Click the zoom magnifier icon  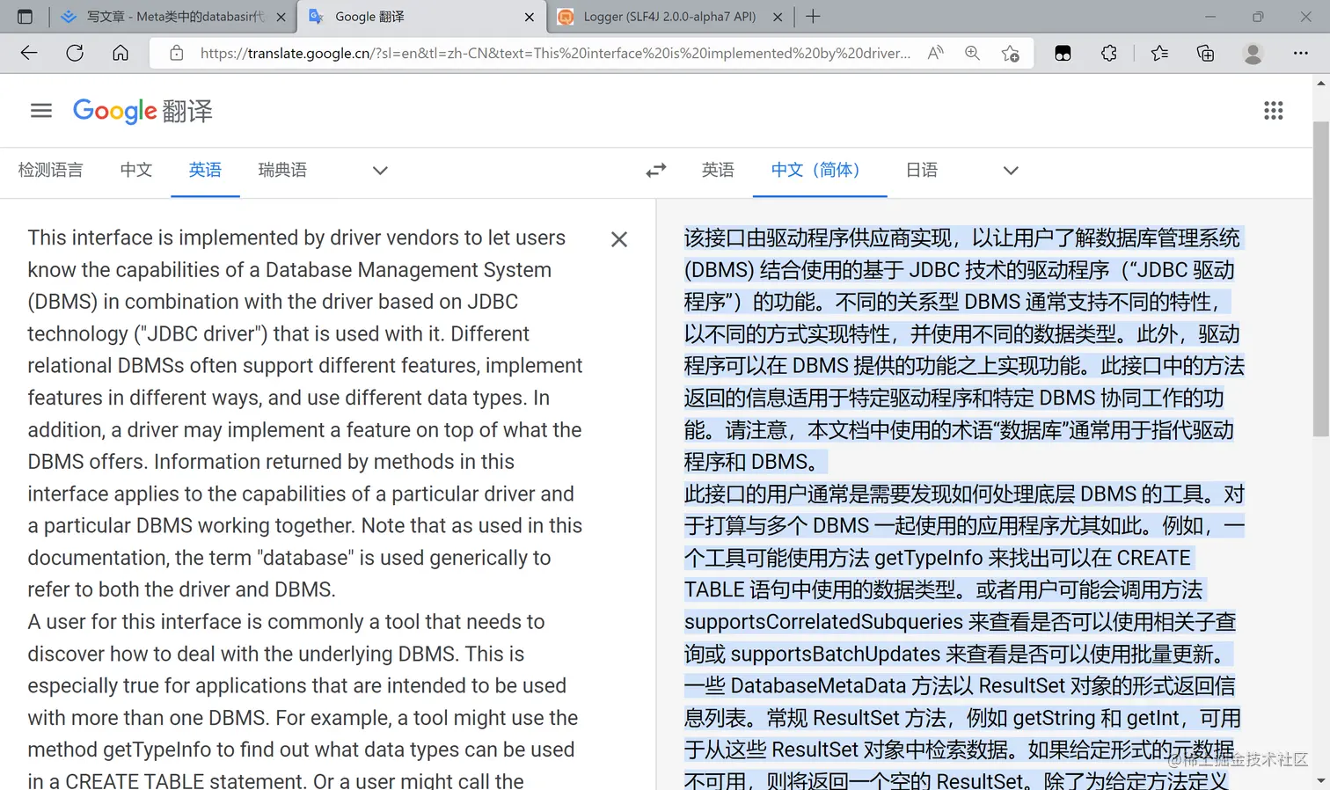pos(972,53)
